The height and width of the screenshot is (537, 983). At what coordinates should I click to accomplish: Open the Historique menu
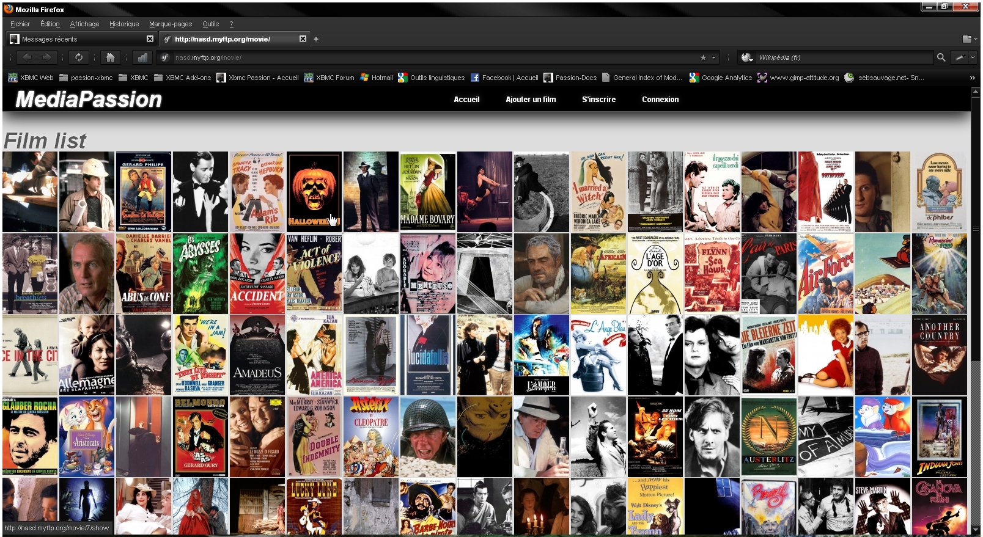pos(124,24)
